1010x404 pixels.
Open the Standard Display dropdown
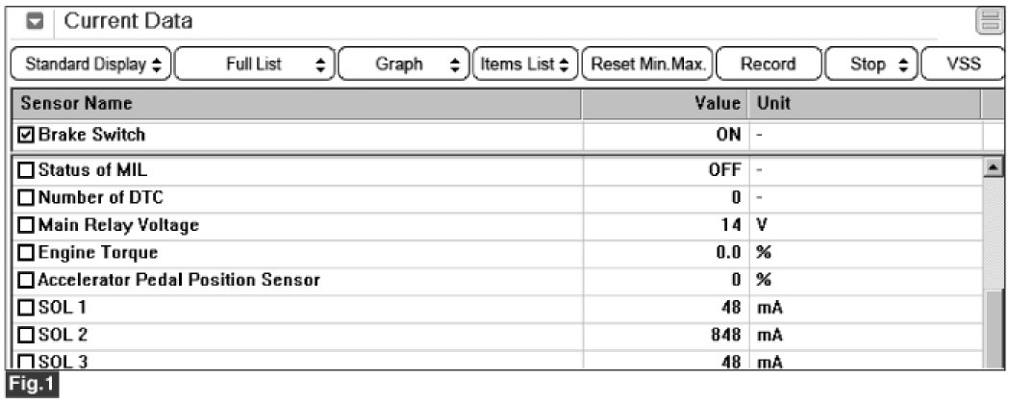pos(91,64)
